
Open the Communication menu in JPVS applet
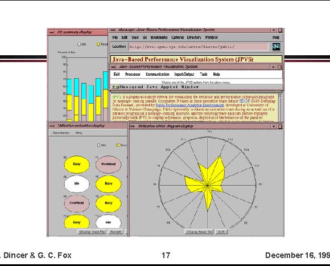158,75
